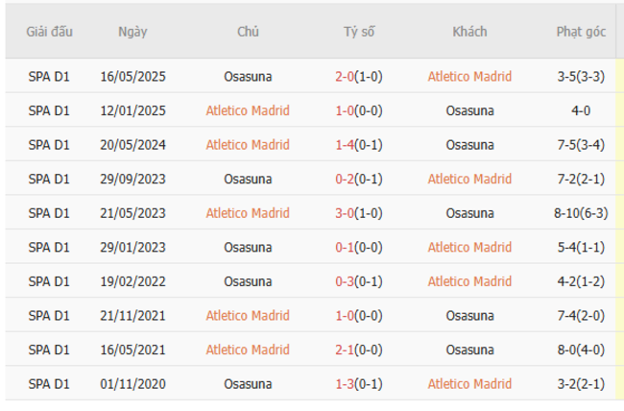Click the 1-4 score dated 20/05/2024
624x411 pixels.
pyautogui.click(x=360, y=145)
